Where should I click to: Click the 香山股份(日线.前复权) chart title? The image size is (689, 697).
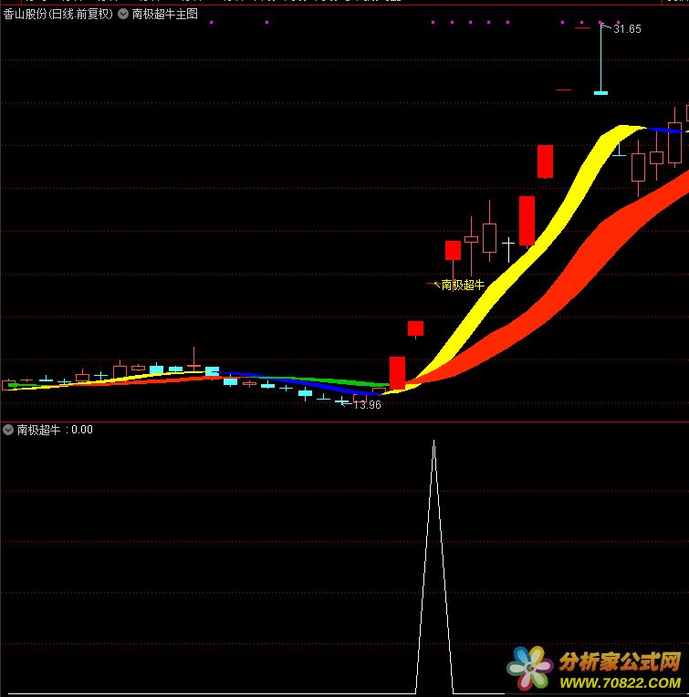[57, 14]
